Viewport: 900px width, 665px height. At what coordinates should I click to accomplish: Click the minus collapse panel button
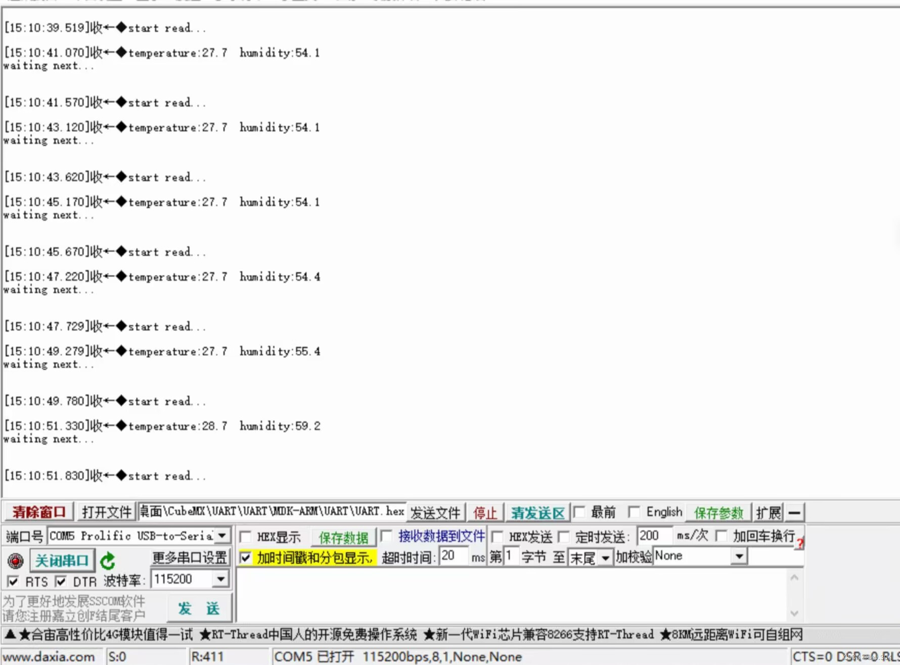click(794, 513)
